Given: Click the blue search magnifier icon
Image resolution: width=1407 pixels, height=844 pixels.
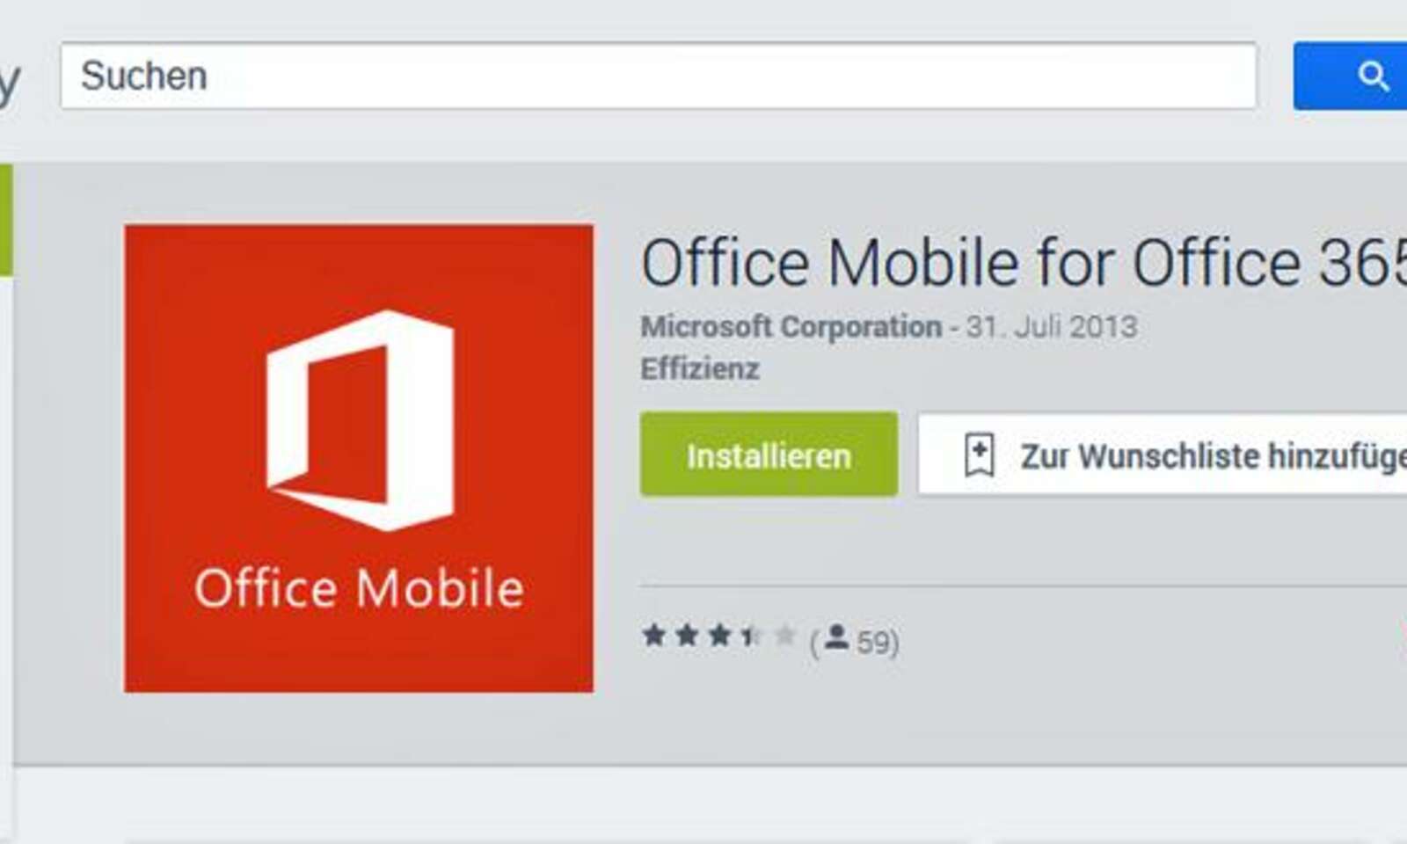Looking at the screenshot, I should point(1375,77).
